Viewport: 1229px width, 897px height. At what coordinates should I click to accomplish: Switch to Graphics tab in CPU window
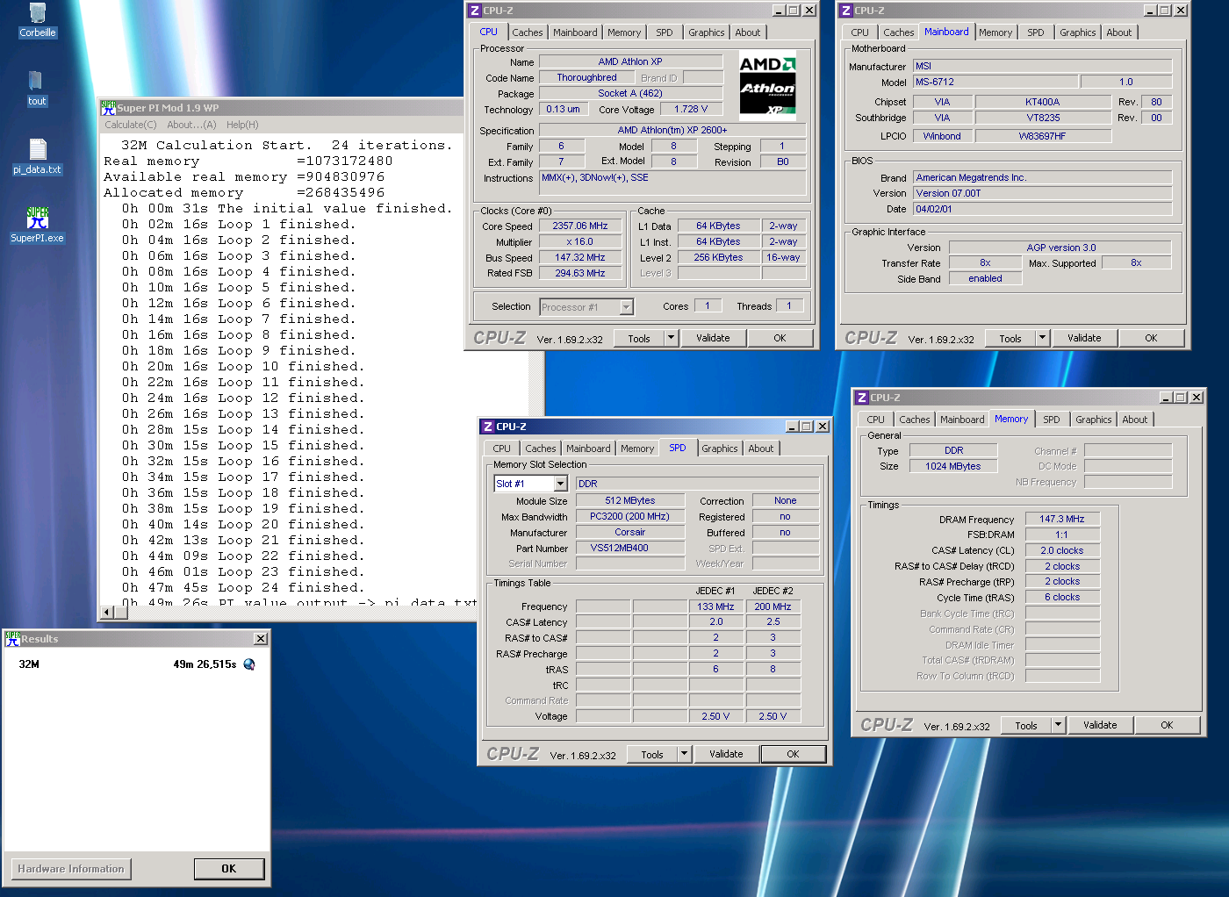coord(706,32)
